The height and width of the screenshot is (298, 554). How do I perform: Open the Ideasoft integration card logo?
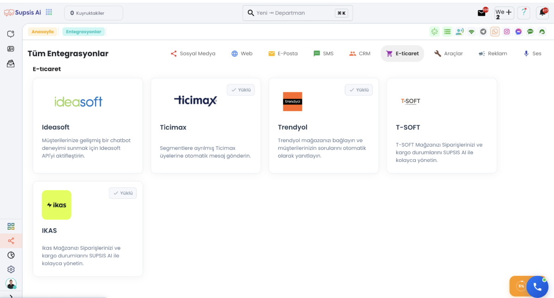(x=78, y=101)
